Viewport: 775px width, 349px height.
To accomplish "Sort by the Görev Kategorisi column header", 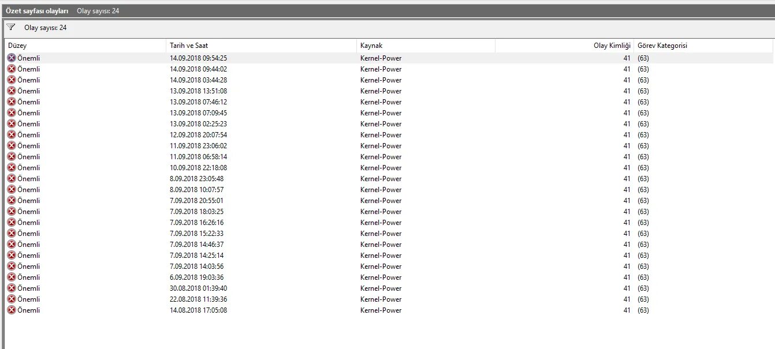I will click(703, 46).
